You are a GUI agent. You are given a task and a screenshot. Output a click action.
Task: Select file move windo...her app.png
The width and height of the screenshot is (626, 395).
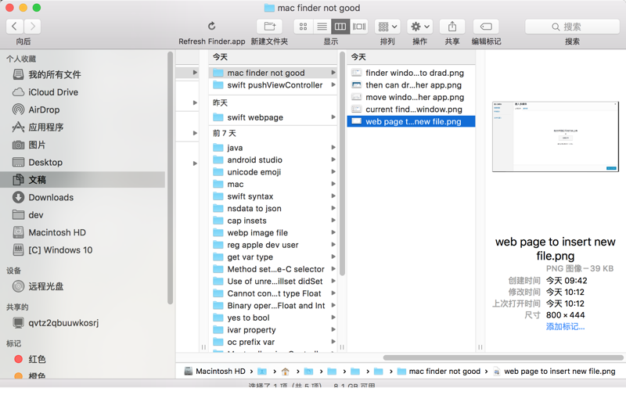click(x=412, y=97)
